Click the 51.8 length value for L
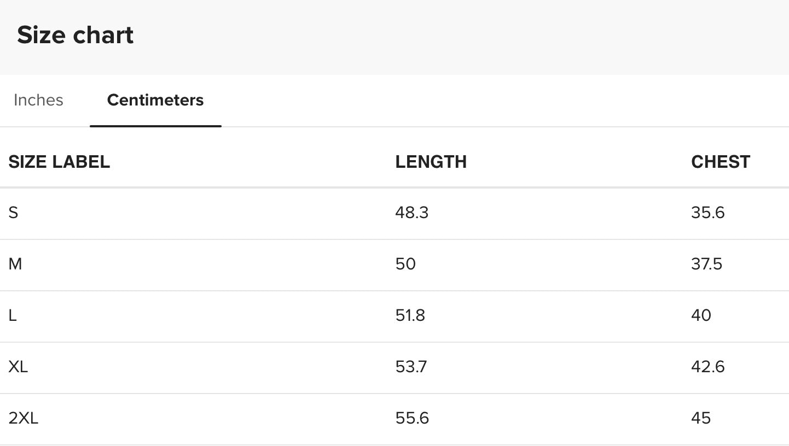Image resolution: width=789 pixels, height=446 pixels. (x=410, y=315)
